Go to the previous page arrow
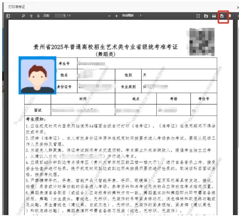Screen dimensions: 239x217 [x=31, y=16]
